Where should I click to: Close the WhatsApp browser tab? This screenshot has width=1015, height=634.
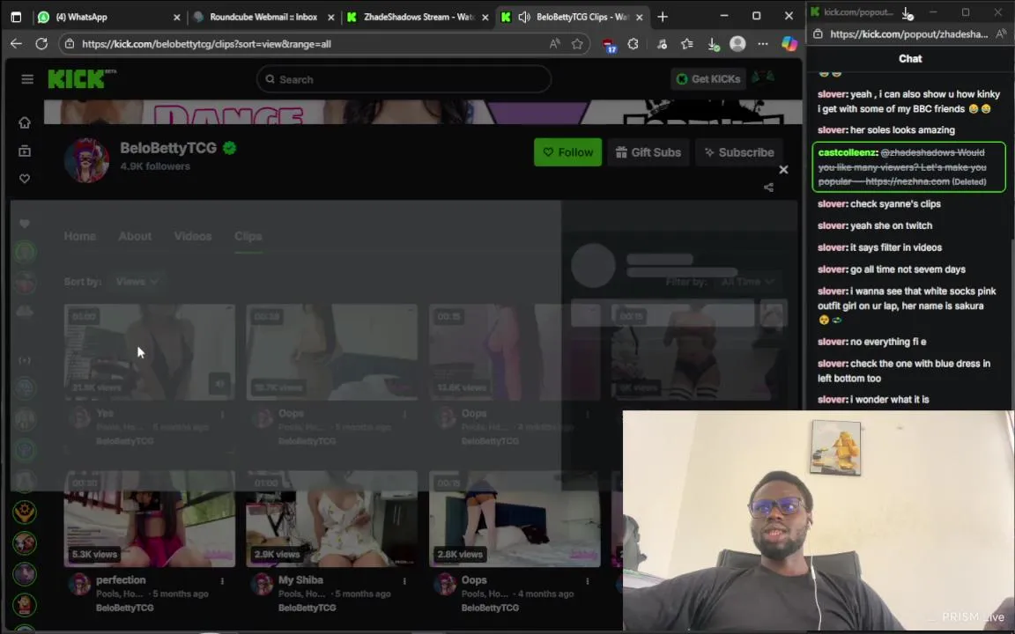pos(177,18)
